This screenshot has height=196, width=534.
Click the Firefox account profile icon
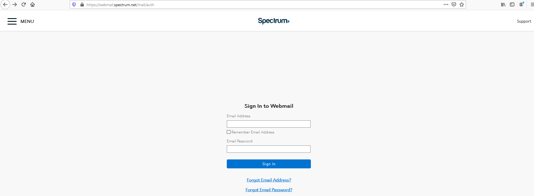(x=521, y=4)
